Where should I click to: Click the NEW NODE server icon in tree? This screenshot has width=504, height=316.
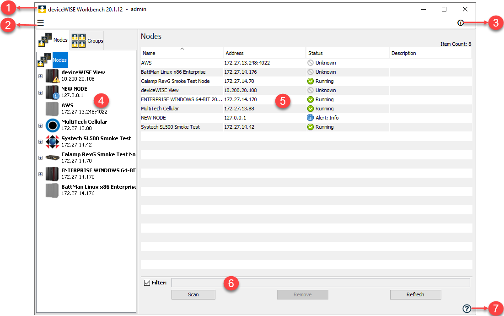(x=53, y=93)
